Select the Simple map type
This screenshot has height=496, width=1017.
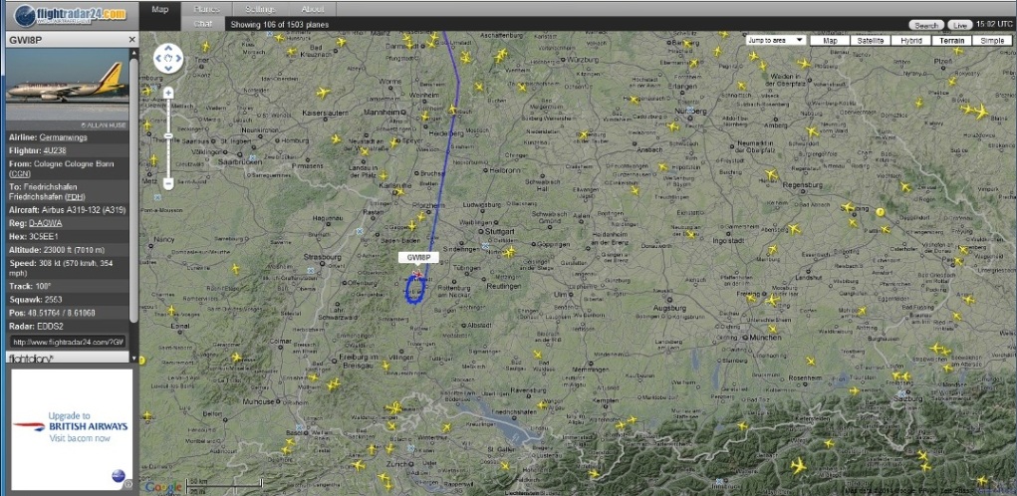tap(992, 40)
